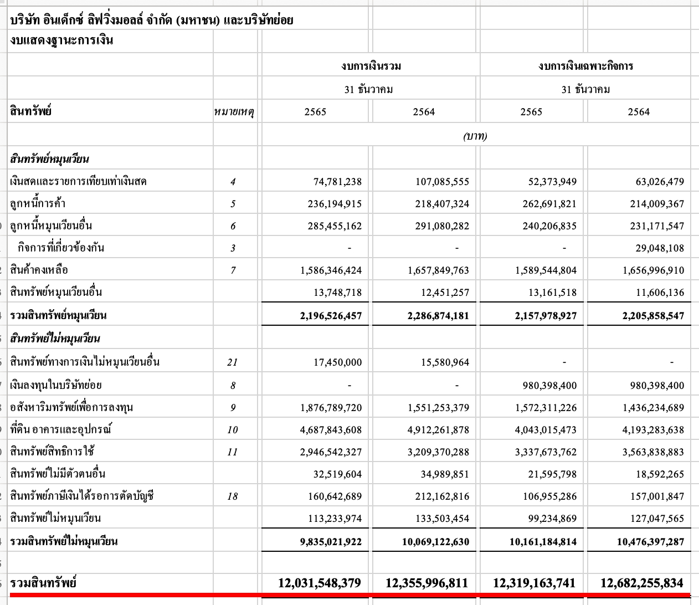
Task: Click value 1,551,253,379
Action: pyautogui.click(x=439, y=408)
